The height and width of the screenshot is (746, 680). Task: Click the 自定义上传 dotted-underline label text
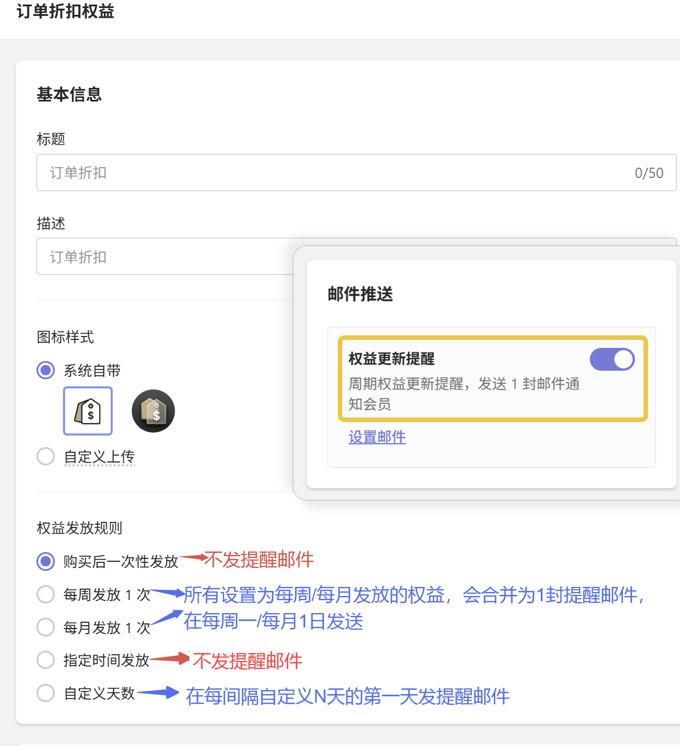[x=99, y=457]
